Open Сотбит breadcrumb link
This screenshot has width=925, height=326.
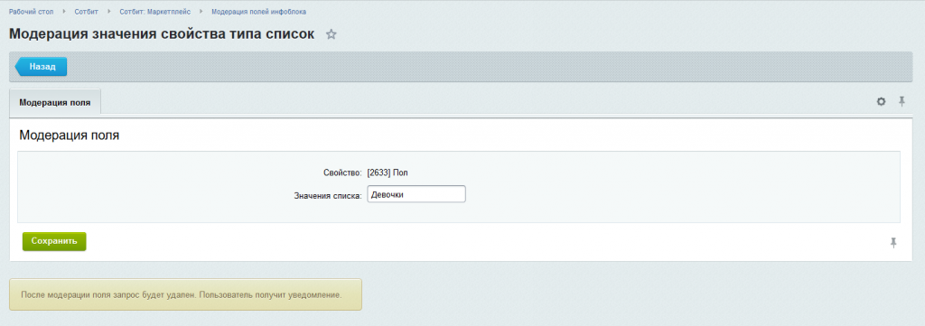point(86,12)
